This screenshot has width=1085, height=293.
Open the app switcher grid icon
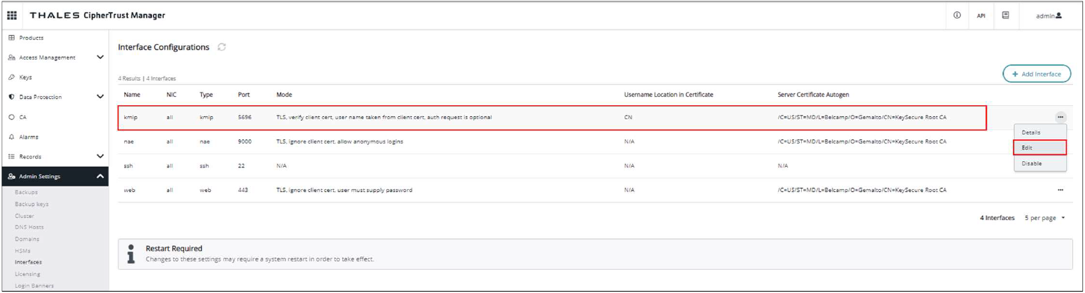click(11, 15)
